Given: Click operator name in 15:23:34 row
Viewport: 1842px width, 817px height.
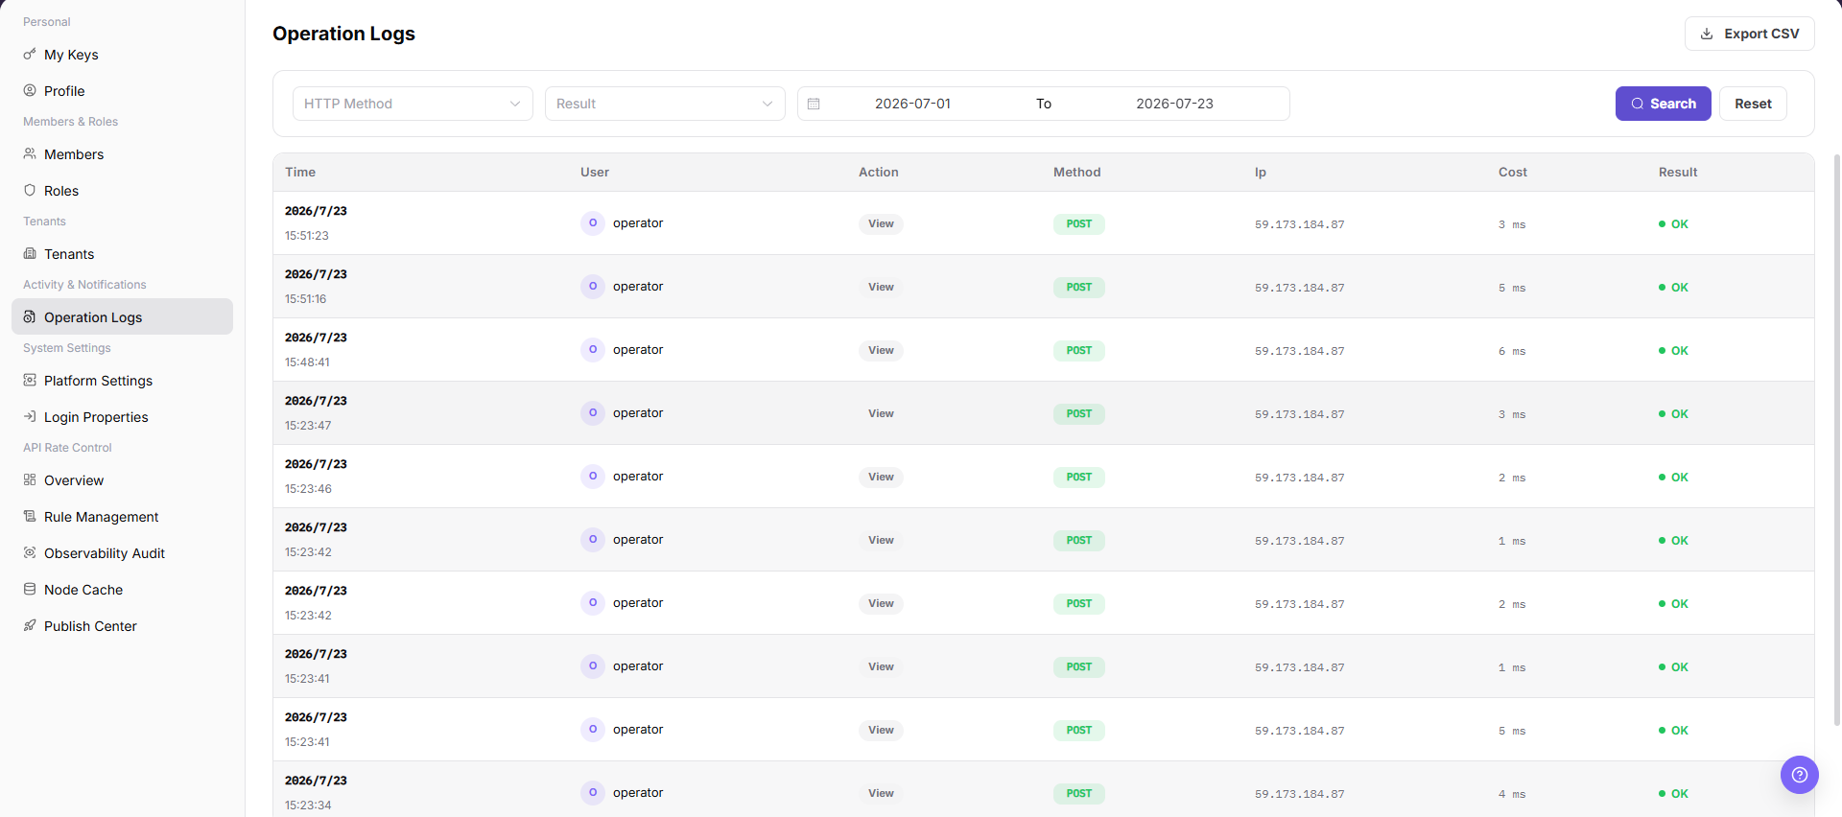Looking at the screenshot, I should coord(638,793).
